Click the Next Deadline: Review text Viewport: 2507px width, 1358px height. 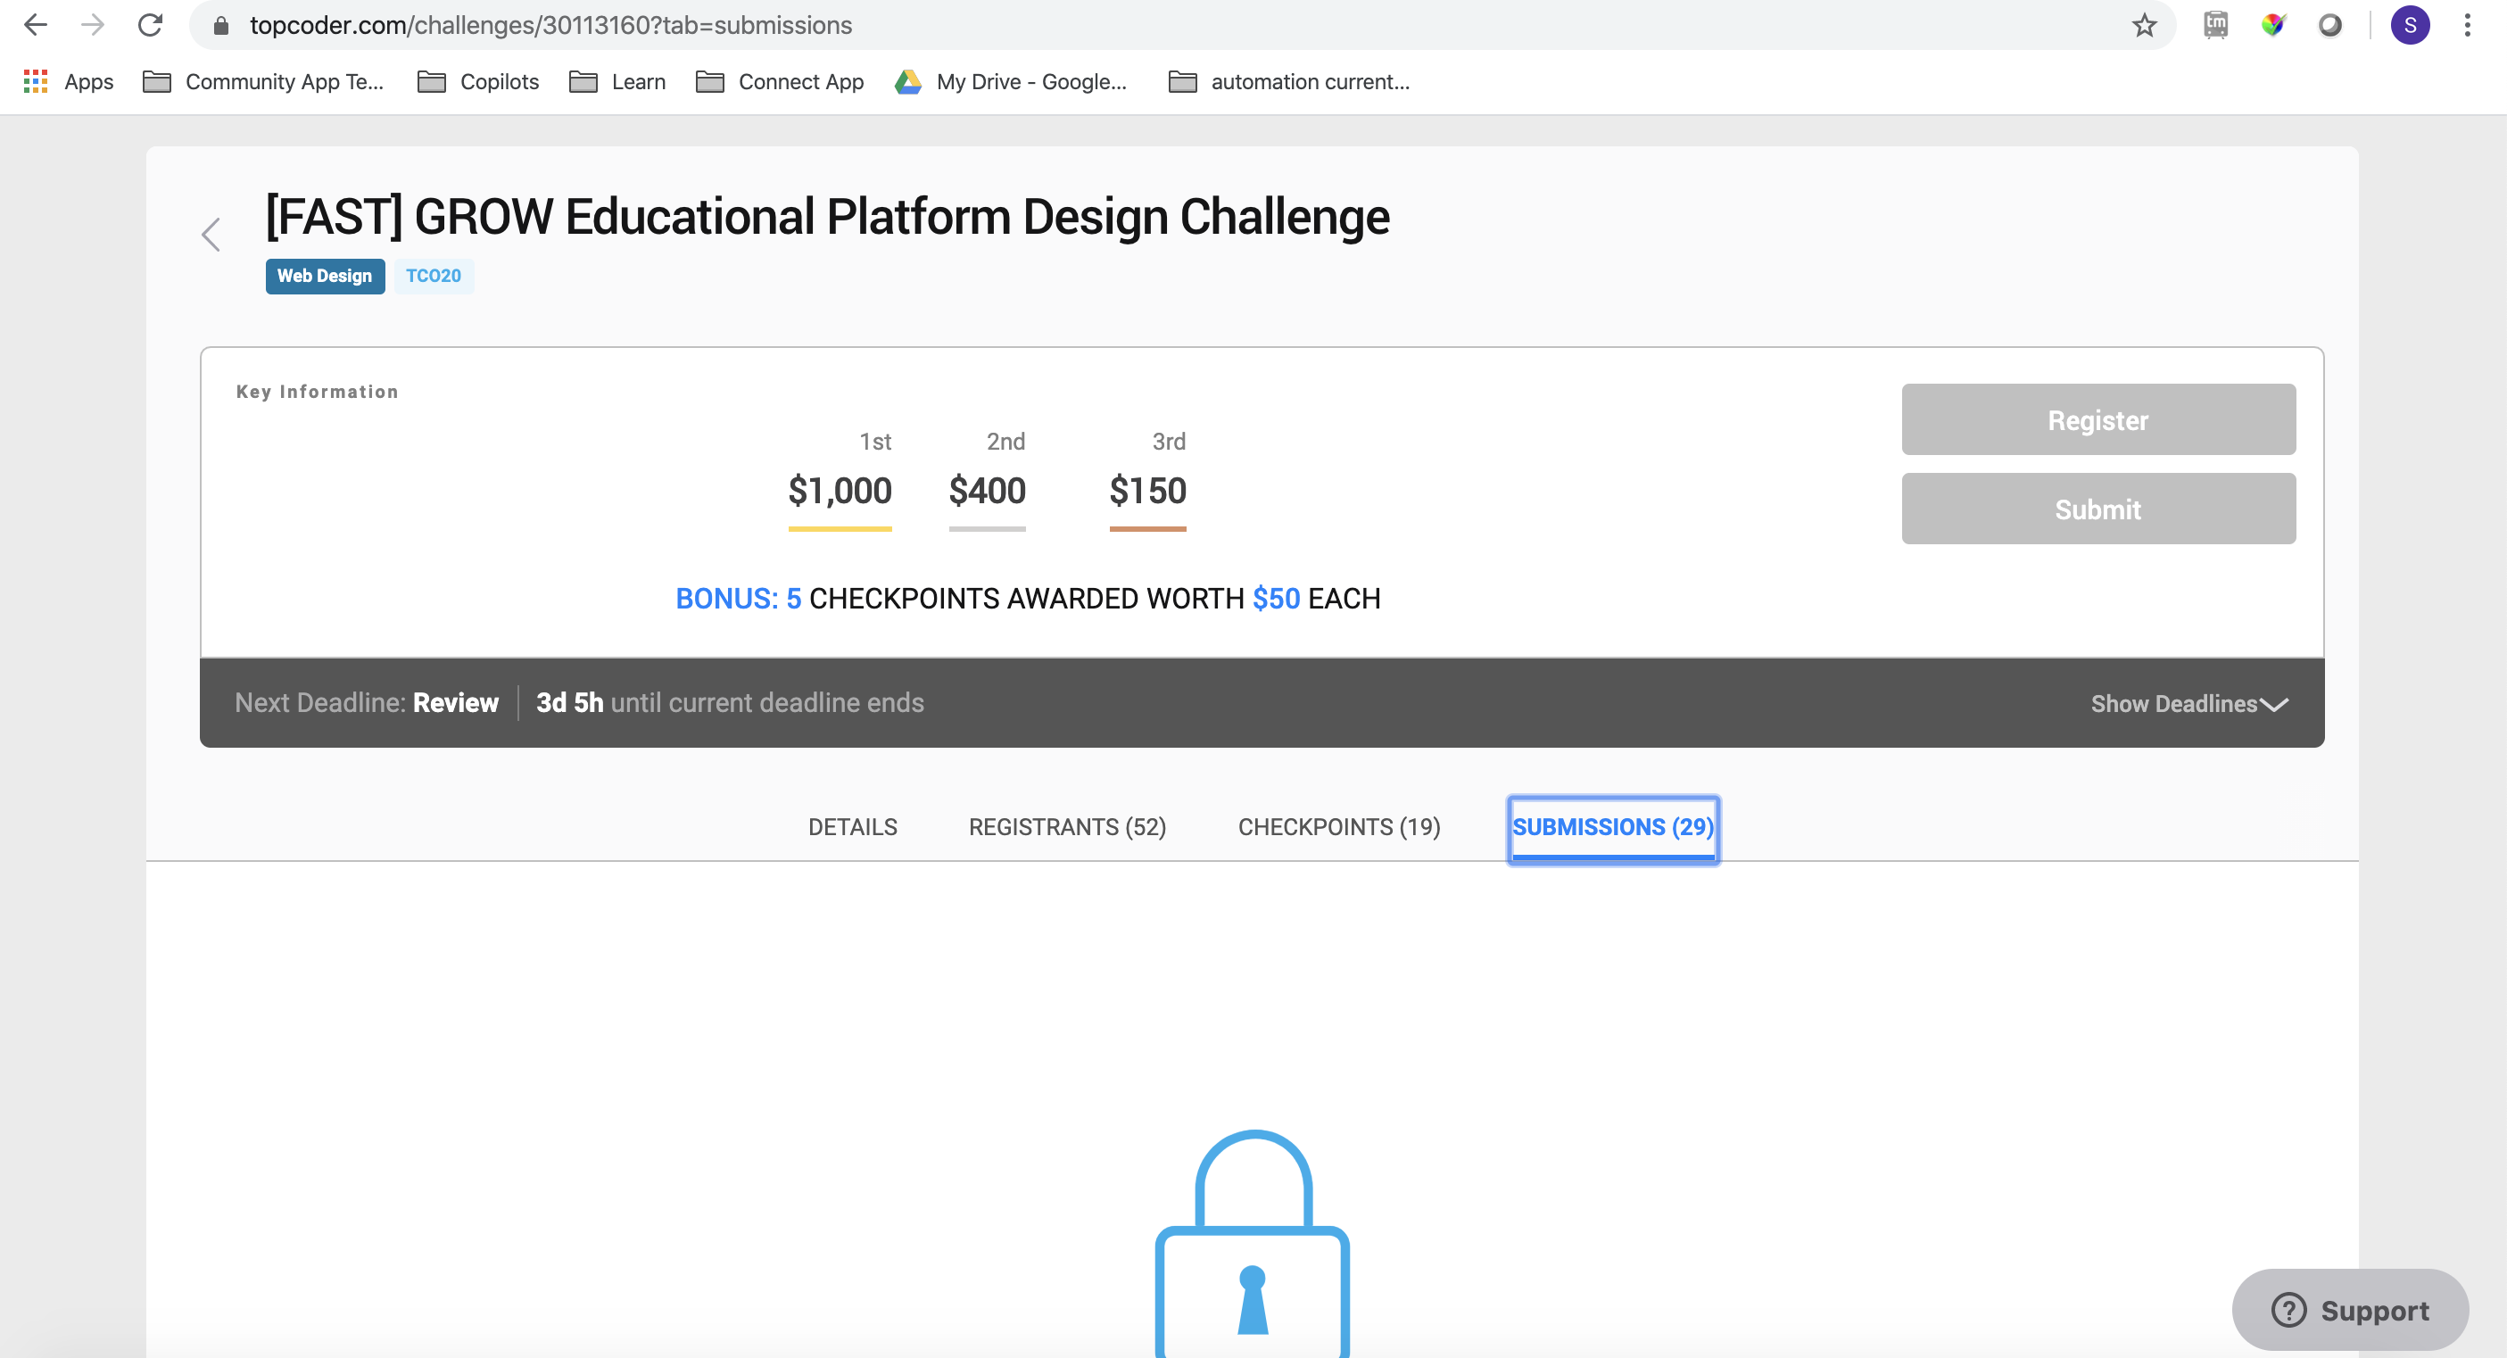pyautogui.click(x=367, y=703)
